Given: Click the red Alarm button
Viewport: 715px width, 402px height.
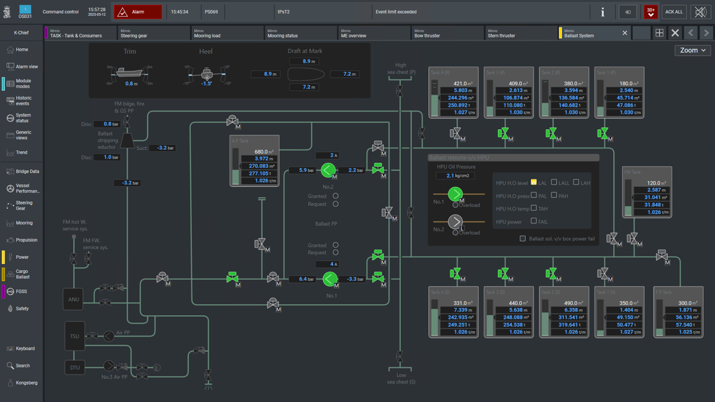Looking at the screenshot, I should pyautogui.click(x=138, y=12).
